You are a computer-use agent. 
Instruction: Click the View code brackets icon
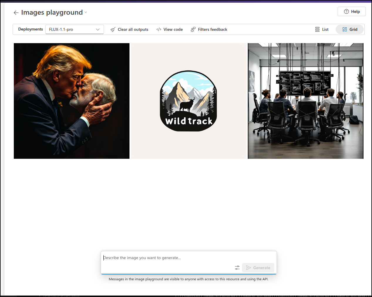tap(159, 30)
